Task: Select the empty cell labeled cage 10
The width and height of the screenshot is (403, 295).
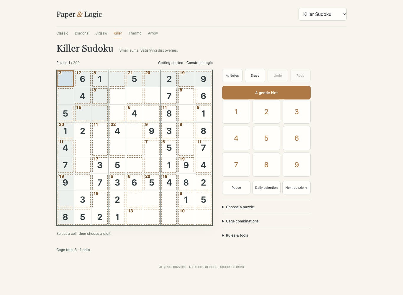Action: coord(186,217)
